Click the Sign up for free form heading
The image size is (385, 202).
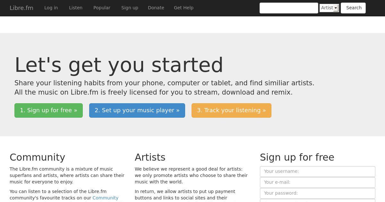pyautogui.click(x=297, y=157)
